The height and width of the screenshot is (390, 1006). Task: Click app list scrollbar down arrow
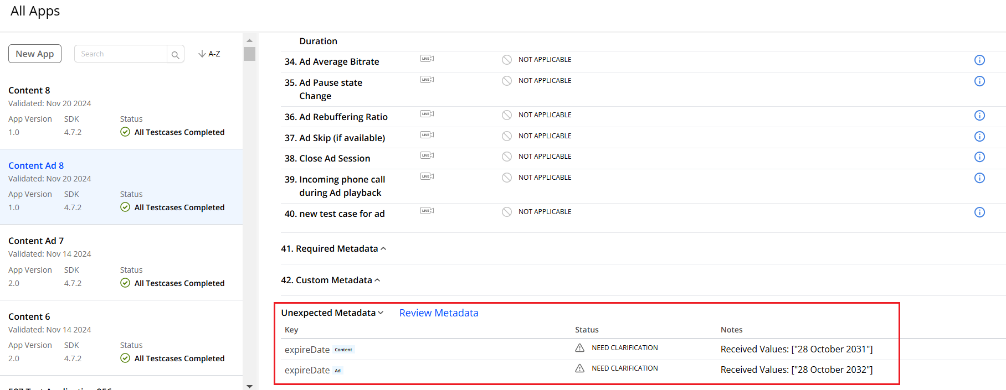(249, 386)
